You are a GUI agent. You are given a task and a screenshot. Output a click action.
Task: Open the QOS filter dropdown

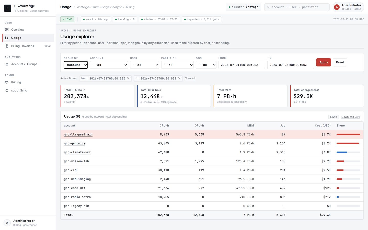pos(206,65)
